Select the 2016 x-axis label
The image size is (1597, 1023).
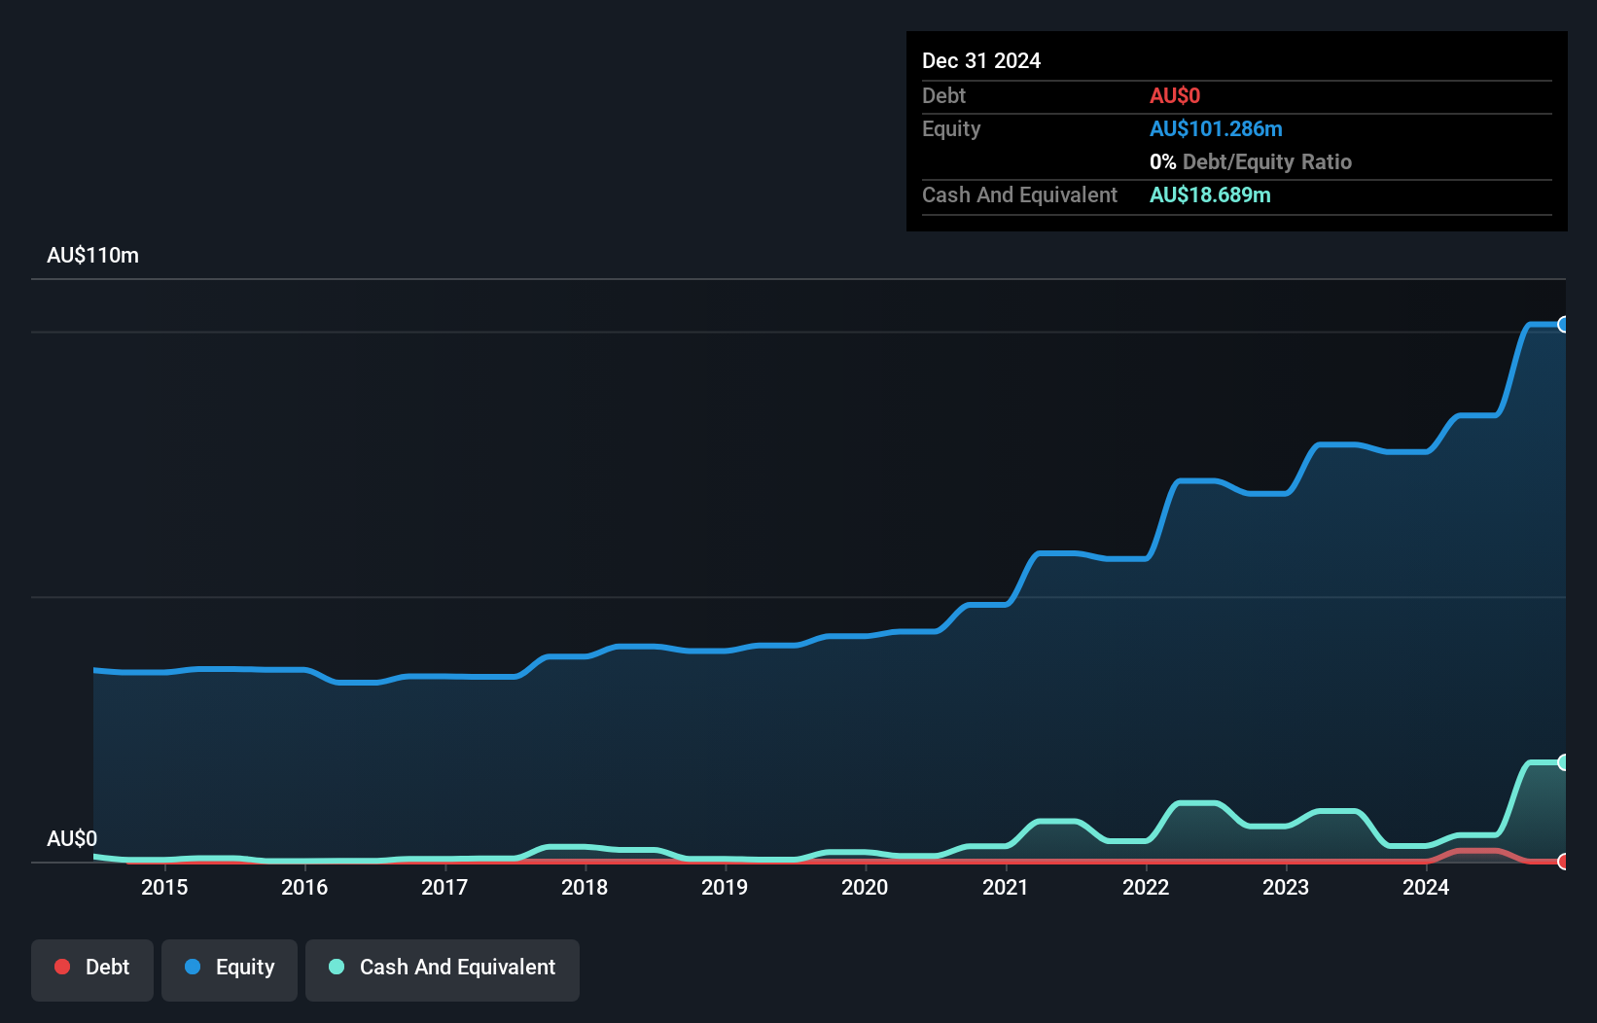pyautogui.click(x=304, y=887)
